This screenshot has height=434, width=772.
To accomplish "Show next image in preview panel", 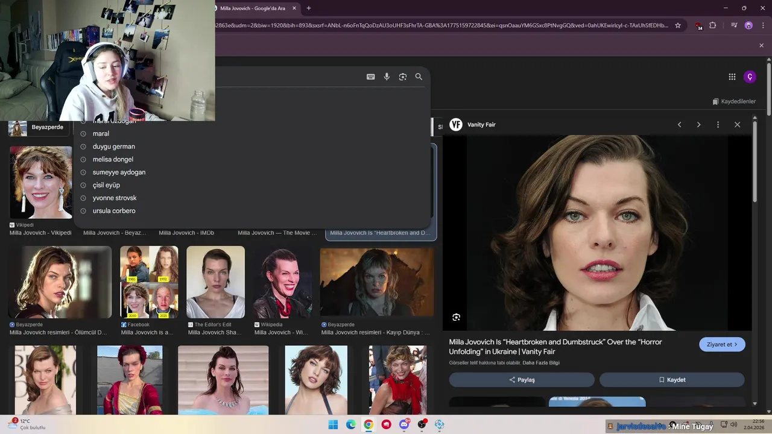I will click(698, 125).
